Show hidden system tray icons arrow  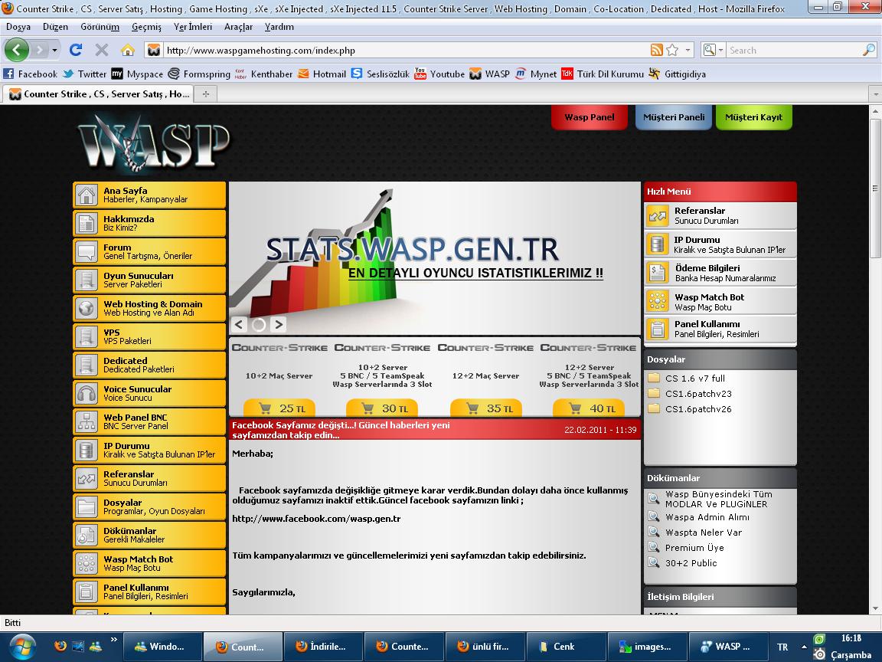coord(805,646)
